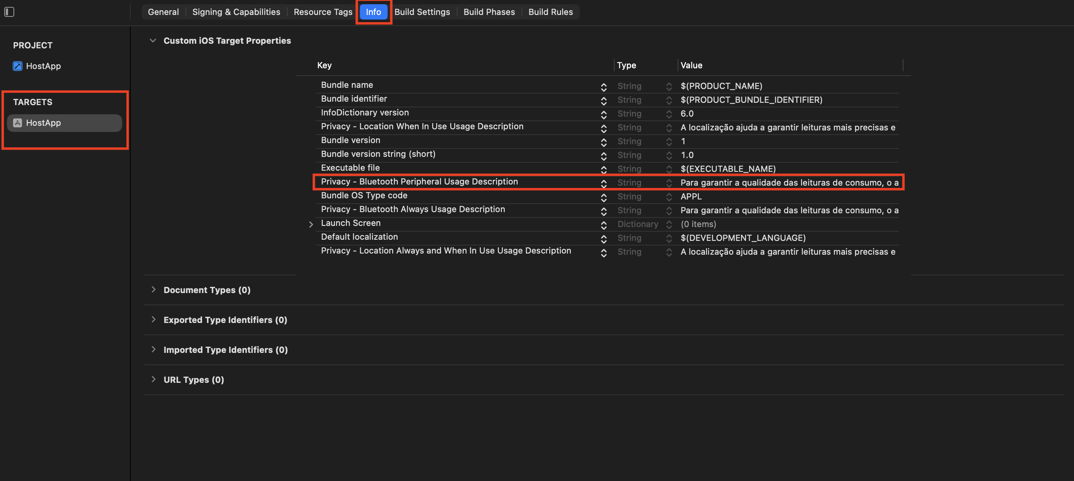Open key stepper for Bluetooth Peripheral Usage row
The width and height of the screenshot is (1074, 481).
(x=603, y=183)
